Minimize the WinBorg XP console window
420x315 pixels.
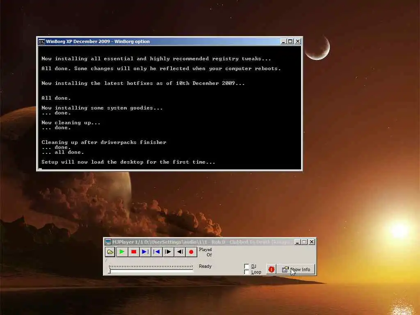pos(284,41)
